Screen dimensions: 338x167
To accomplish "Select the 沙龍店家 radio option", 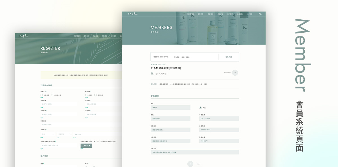I will point(42,95).
